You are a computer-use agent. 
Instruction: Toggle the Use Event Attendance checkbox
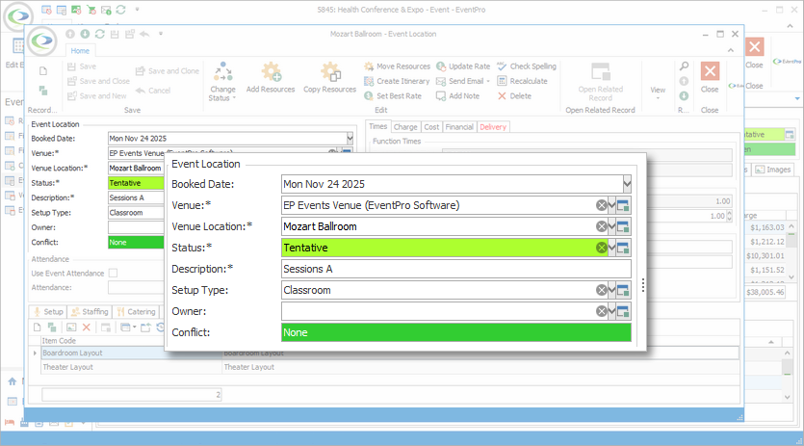coord(114,273)
